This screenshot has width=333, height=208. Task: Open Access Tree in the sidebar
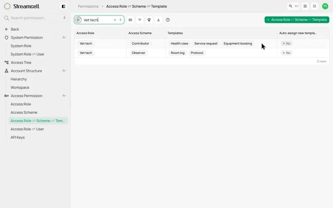click(x=21, y=62)
